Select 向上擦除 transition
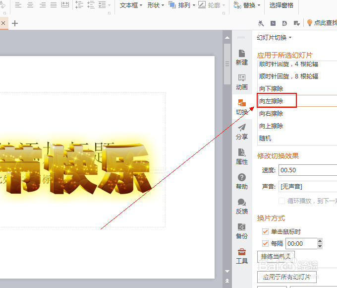This screenshot has width=337, height=288. [x=297, y=126]
